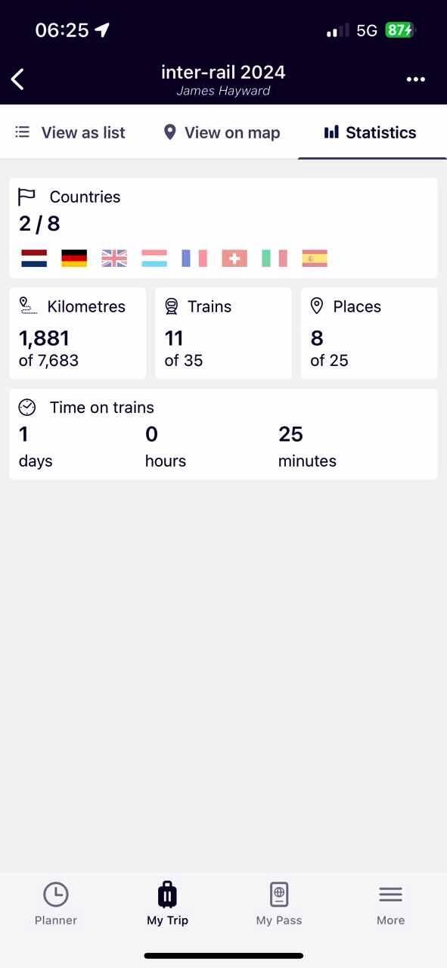
Task: Tap the back arrow icon
Action: tap(18, 79)
